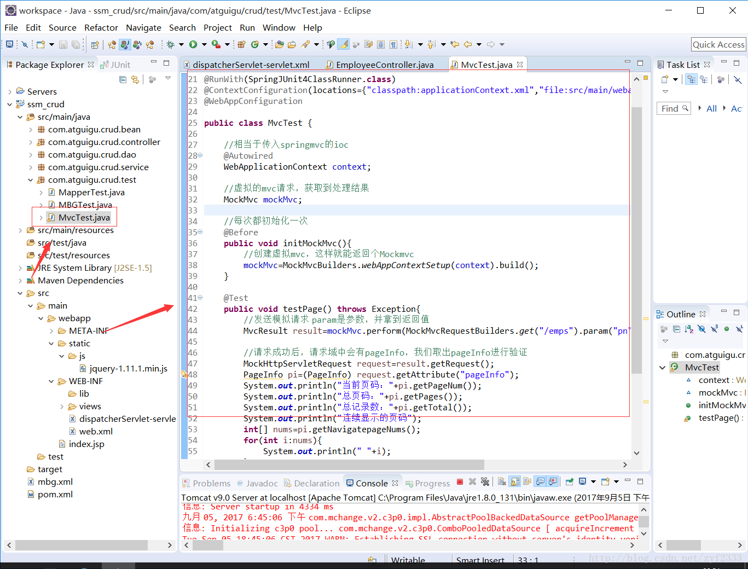Image resolution: width=748 pixels, height=569 pixels.
Task: Collapse MvcTest class in Outline
Action: pyautogui.click(x=662, y=368)
